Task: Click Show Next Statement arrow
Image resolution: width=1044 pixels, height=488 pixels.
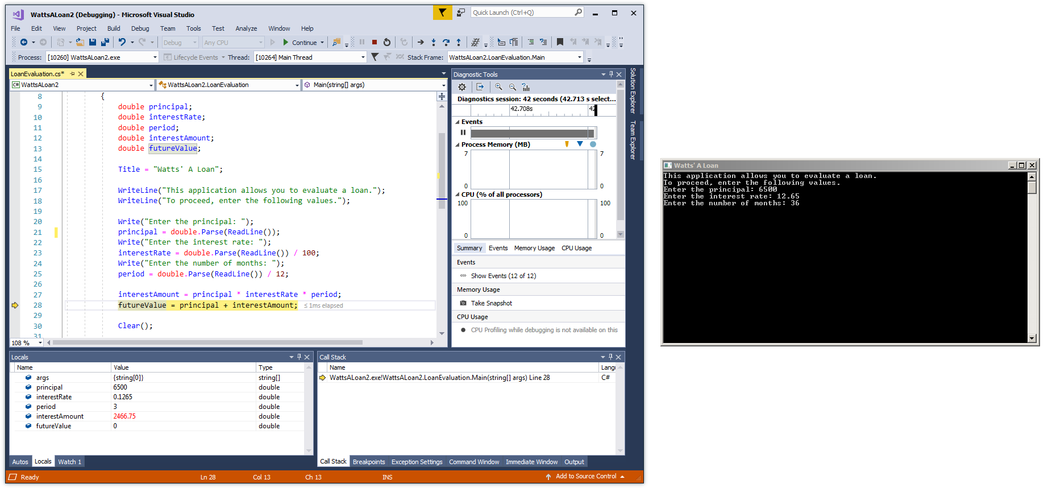Action: tap(421, 42)
